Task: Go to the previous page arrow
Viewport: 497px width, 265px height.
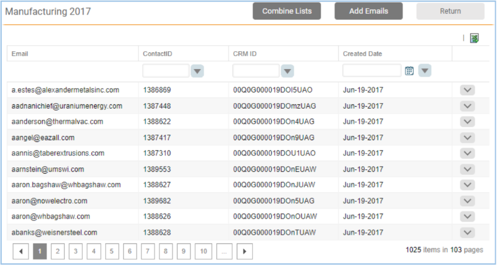Action: click(x=21, y=251)
